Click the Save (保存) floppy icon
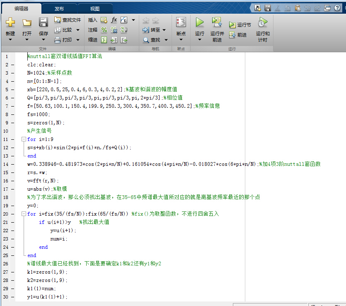Viewport: 346px width, 306px height. (43, 22)
